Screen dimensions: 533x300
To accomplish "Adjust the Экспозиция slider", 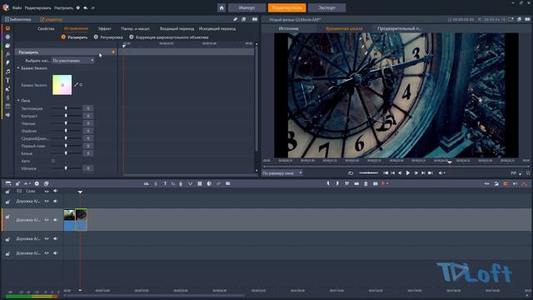I will 66,108.
